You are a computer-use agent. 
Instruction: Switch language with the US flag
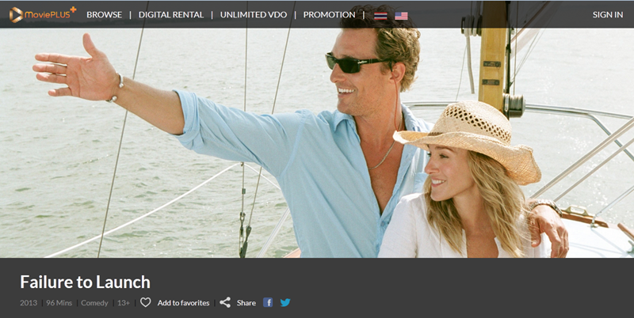point(401,16)
